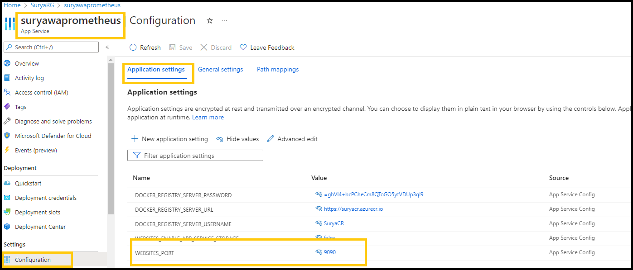The image size is (633, 270).
Task: Click the SuryaCR username value
Action: [x=334, y=223]
